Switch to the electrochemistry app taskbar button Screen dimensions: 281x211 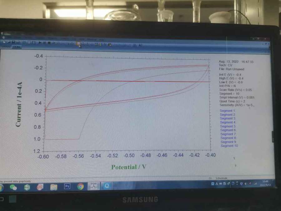(94, 186)
